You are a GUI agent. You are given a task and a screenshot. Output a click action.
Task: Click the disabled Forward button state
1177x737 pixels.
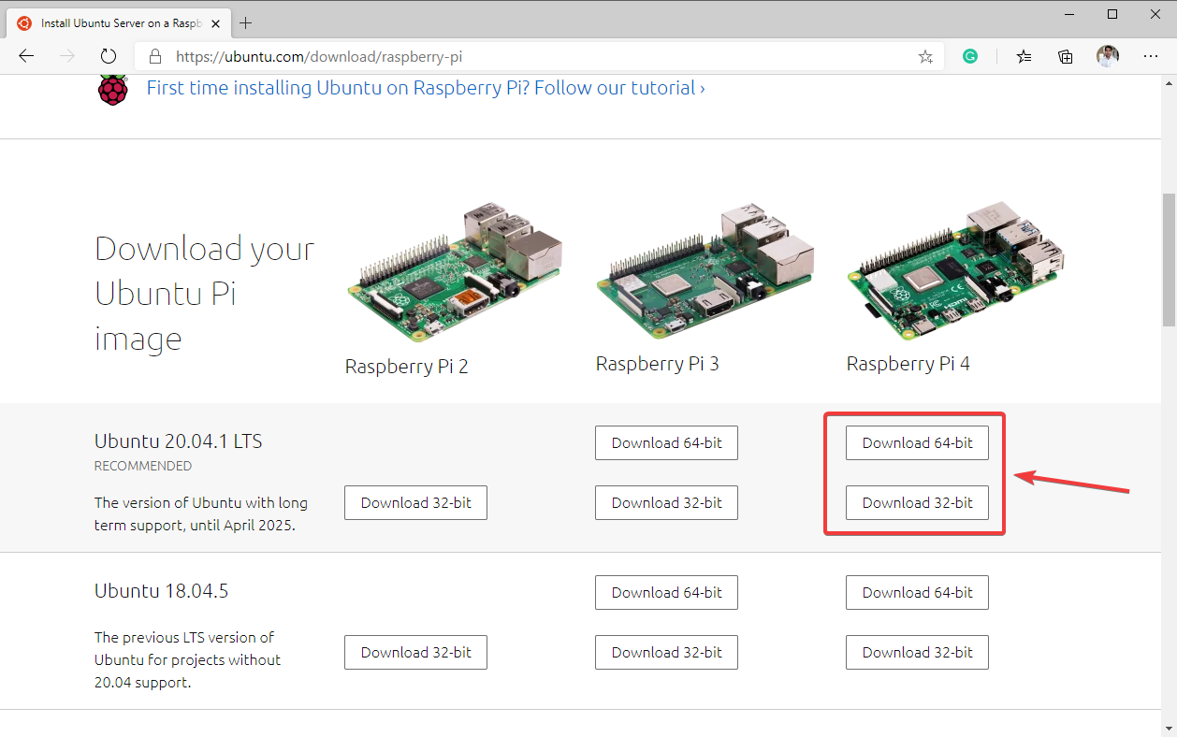(66, 56)
